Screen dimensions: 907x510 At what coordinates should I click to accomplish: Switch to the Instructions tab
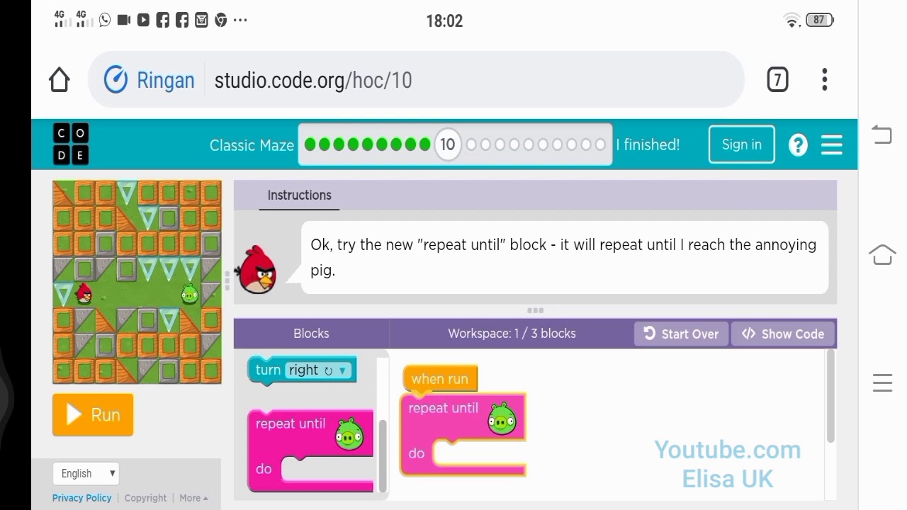[x=299, y=195]
